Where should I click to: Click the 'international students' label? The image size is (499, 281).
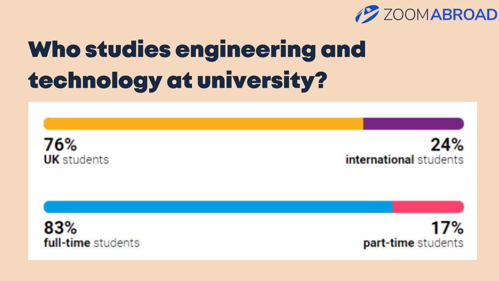(x=404, y=160)
